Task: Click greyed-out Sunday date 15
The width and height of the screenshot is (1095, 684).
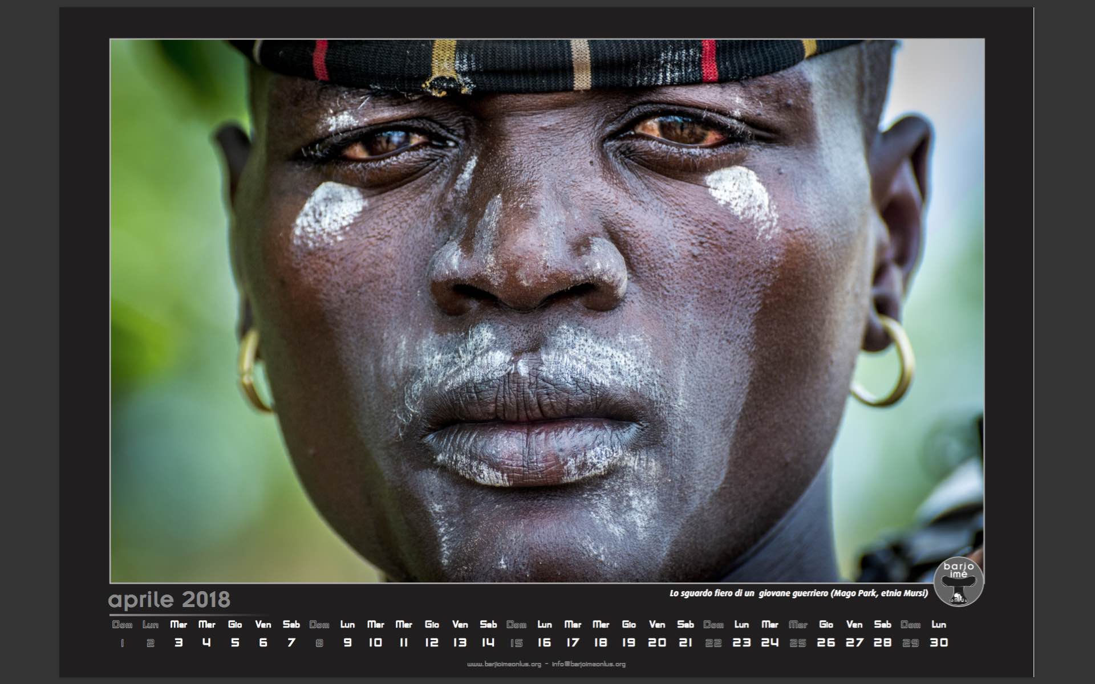Action: (516, 643)
